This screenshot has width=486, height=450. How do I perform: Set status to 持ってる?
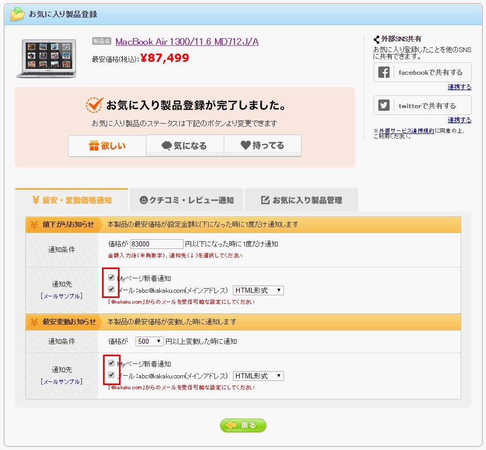(x=262, y=146)
